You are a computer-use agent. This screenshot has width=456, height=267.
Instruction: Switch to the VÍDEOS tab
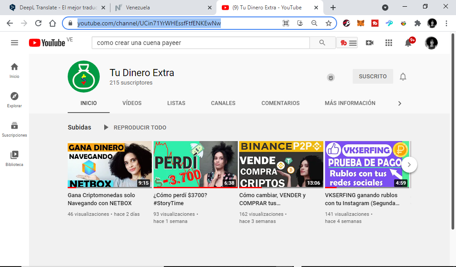click(132, 103)
